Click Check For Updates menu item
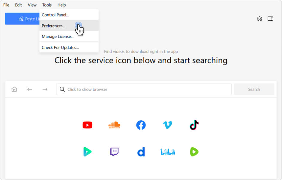The height and width of the screenshot is (180, 282). pyautogui.click(x=60, y=47)
